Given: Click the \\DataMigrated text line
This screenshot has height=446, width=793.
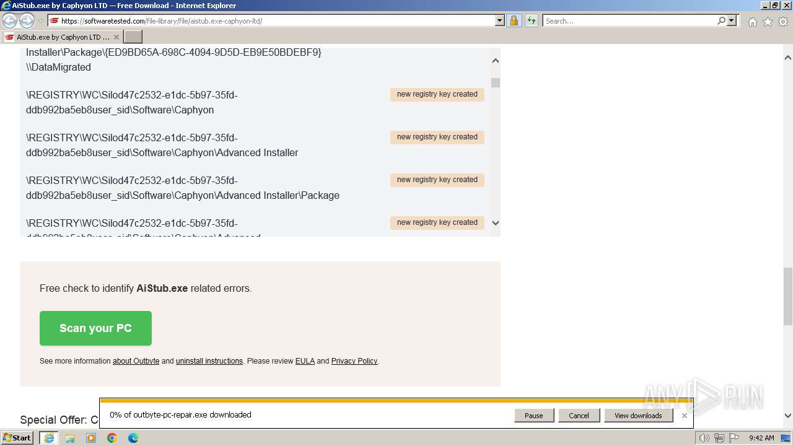Looking at the screenshot, I should tap(58, 68).
